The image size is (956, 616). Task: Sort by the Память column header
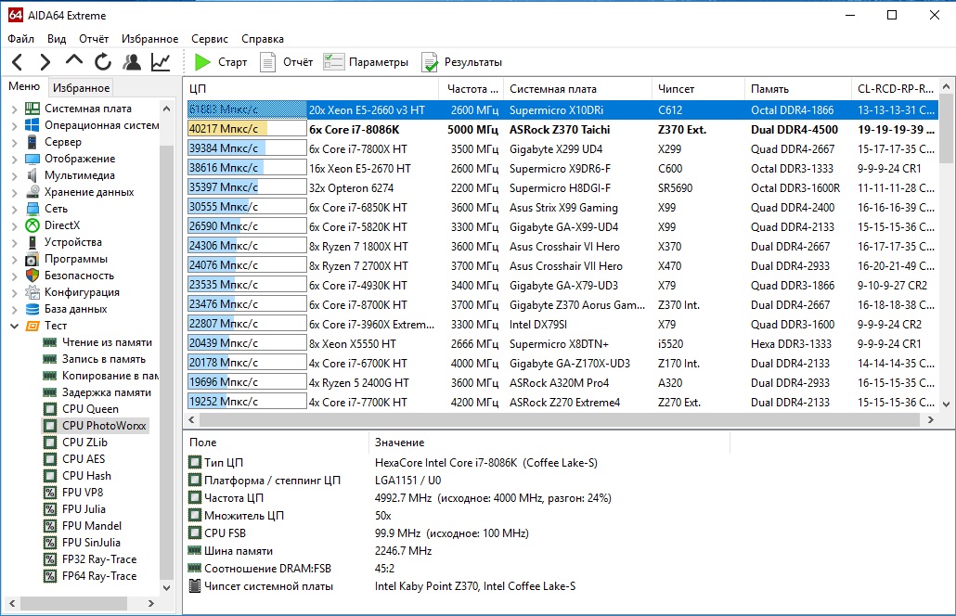coord(797,89)
